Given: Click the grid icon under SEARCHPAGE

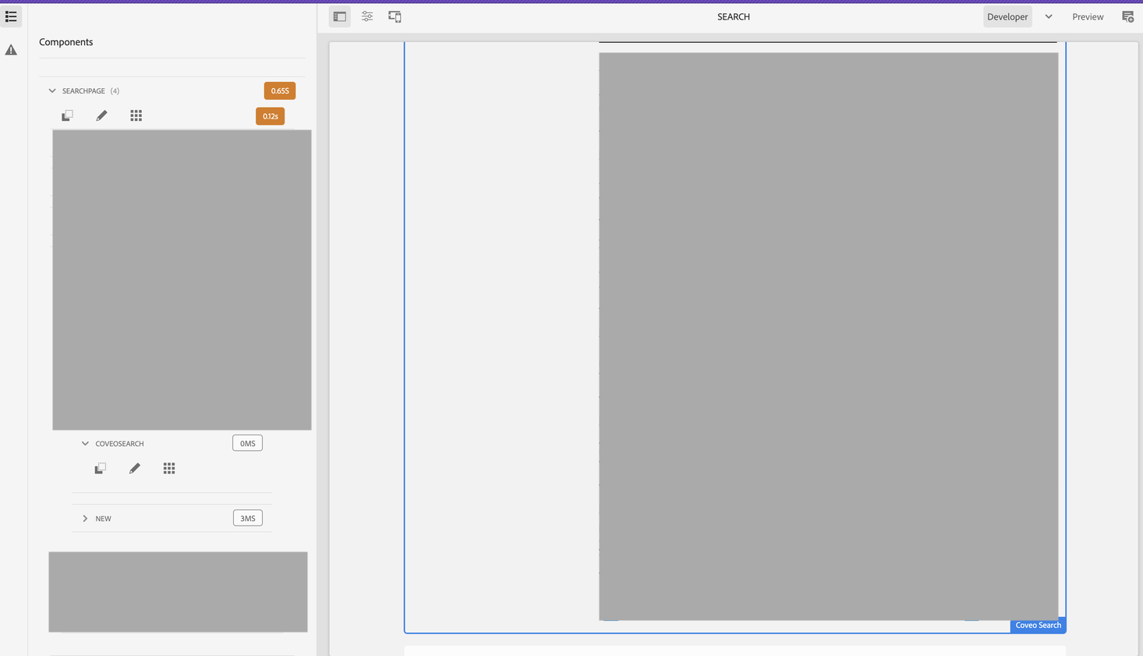Looking at the screenshot, I should pos(136,115).
